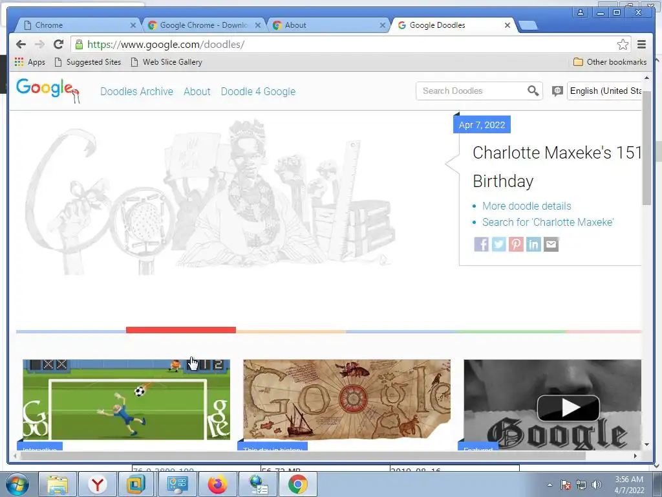662x497 pixels.
Task: Click the horizontal scrollbar right arrow
Action: click(x=635, y=456)
